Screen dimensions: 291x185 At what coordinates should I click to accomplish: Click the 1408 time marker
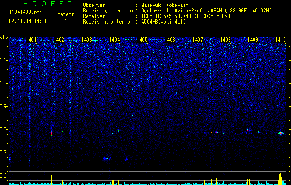(x=225, y=40)
